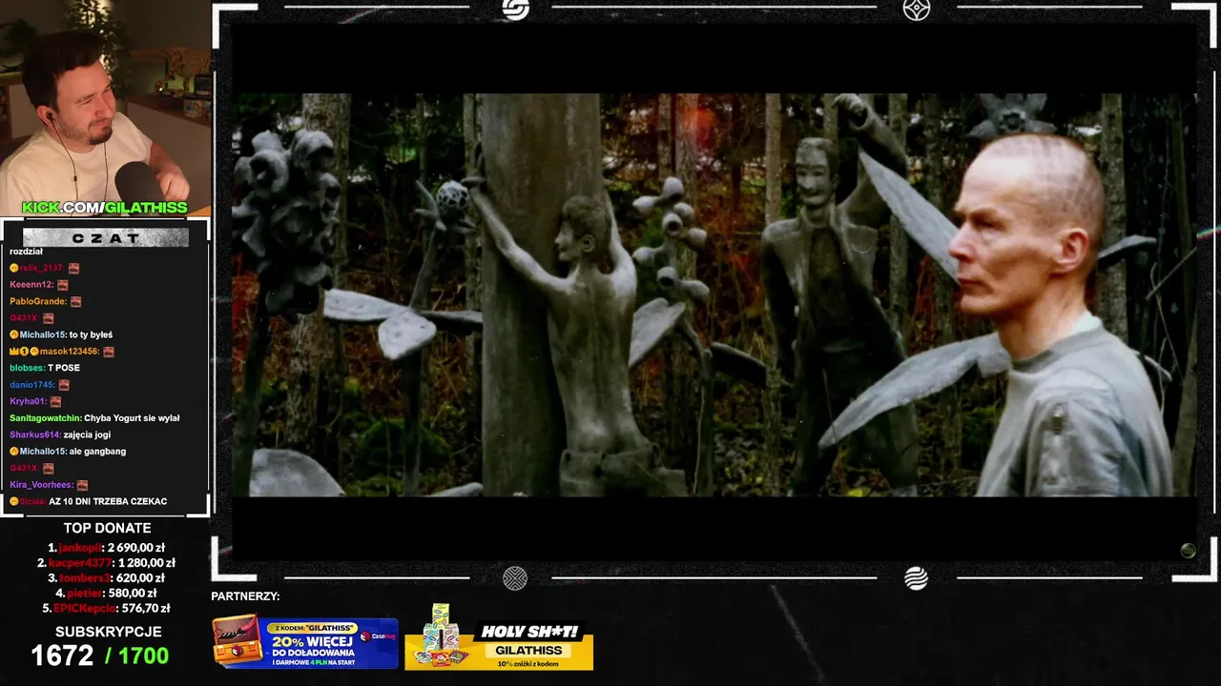Image resolution: width=1221 pixels, height=686 pixels.
Task: Click username Kira_Voorhees in chat
Action: click(x=40, y=485)
